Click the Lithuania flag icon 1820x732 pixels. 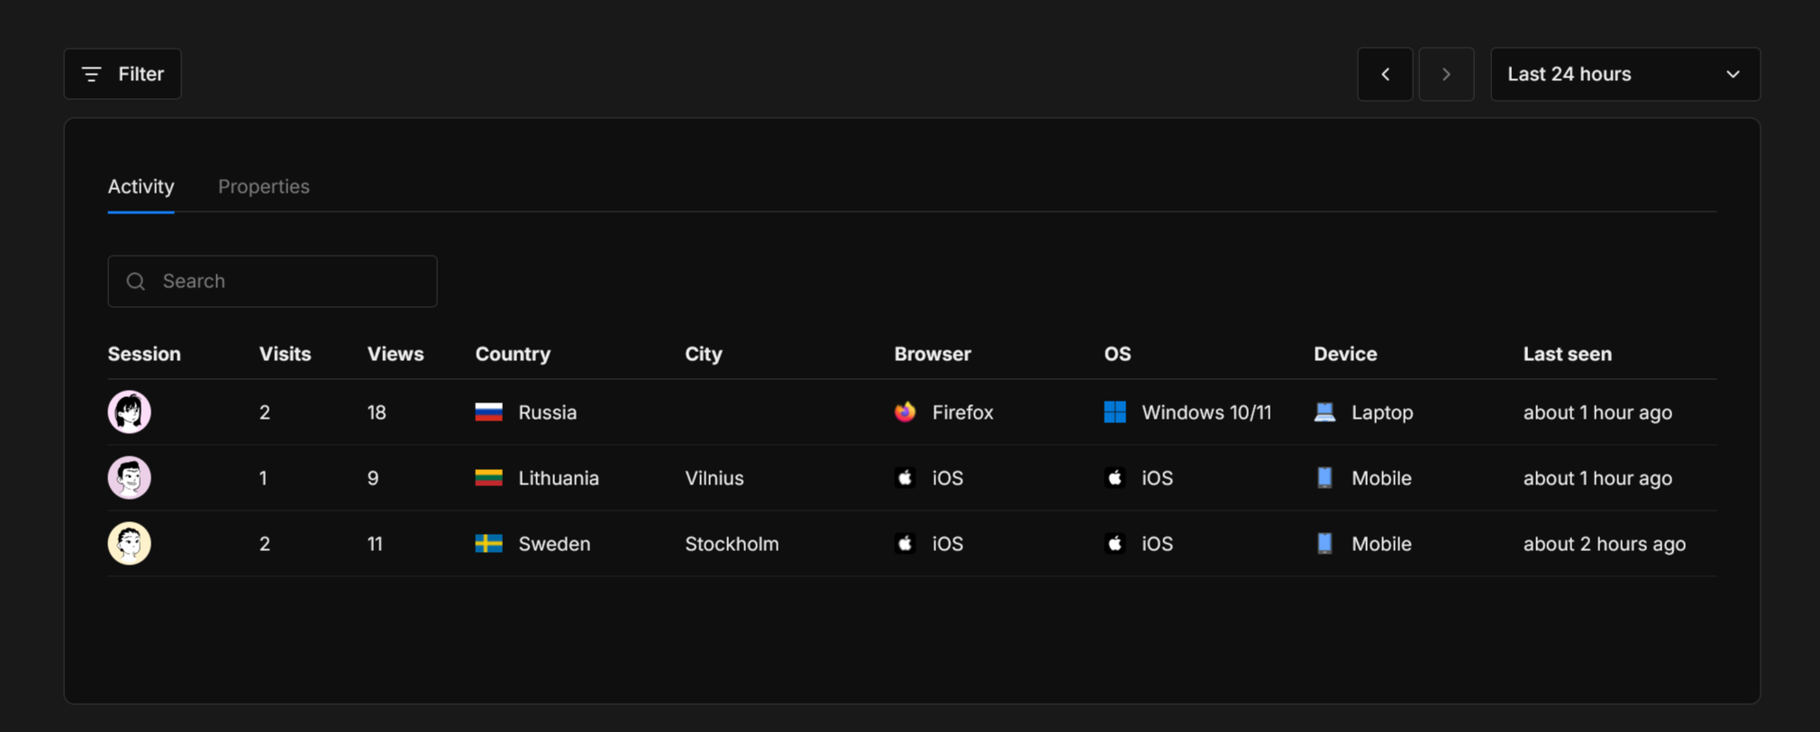click(488, 478)
